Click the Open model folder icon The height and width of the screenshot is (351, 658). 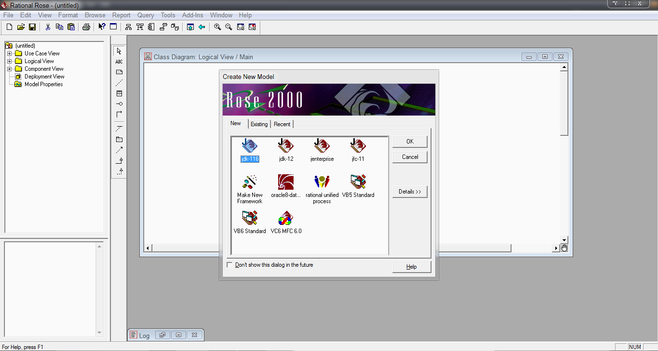21,27
